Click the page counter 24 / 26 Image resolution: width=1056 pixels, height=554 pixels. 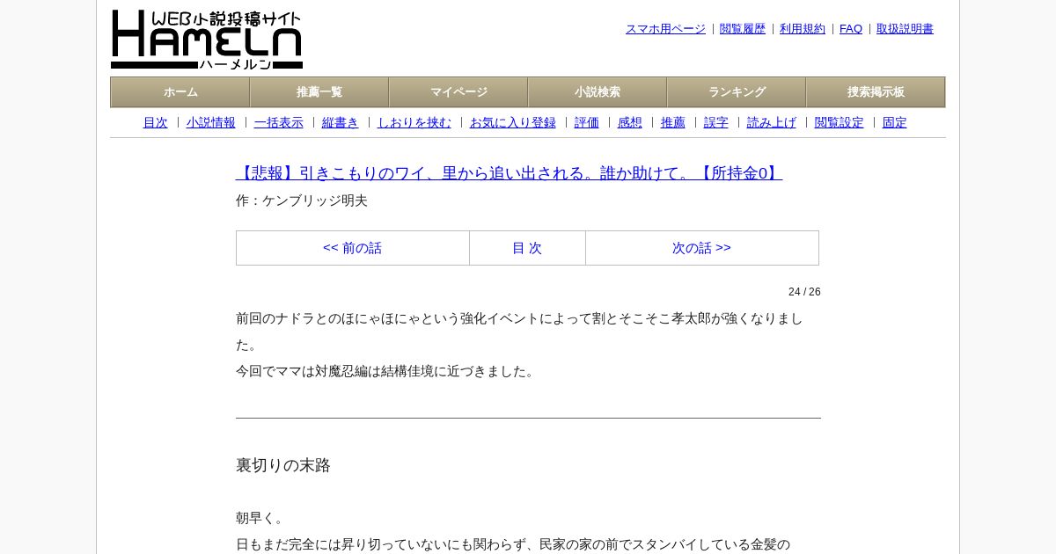(x=804, y=292)
